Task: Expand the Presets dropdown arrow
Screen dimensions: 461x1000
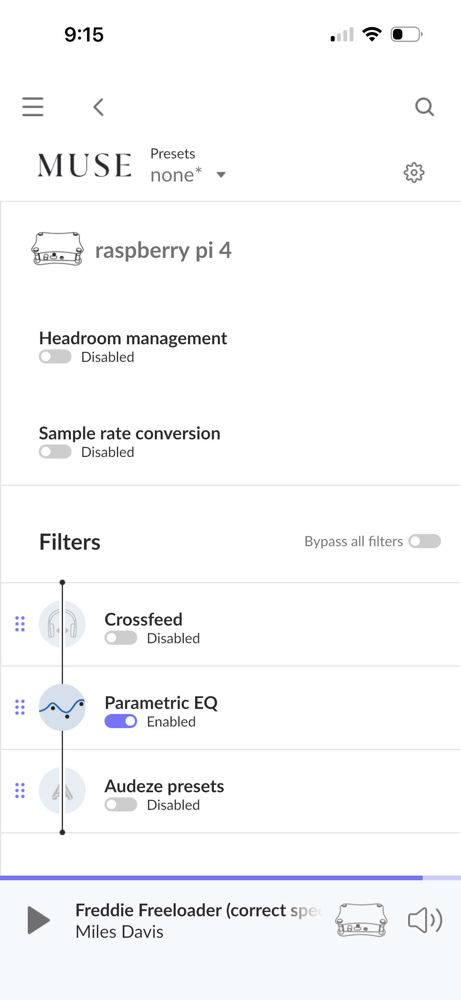Action: (x=221, y=175)
